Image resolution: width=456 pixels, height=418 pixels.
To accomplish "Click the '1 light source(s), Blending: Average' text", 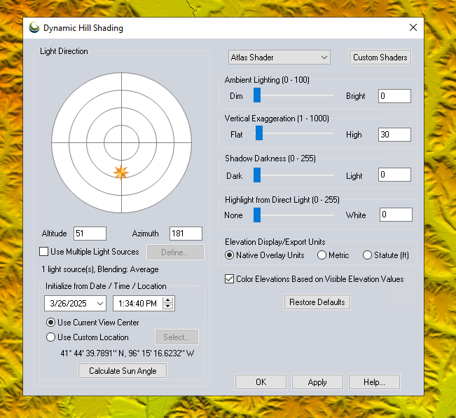I will click(x=100, y=269).
